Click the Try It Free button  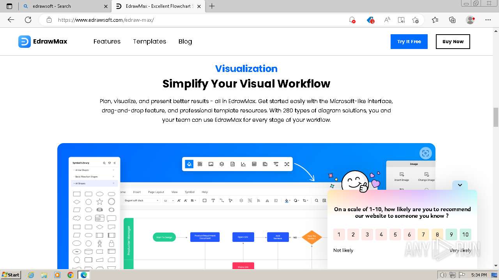[409, 42]
